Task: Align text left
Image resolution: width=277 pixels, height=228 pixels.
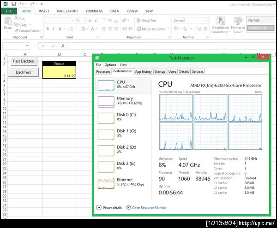Action: [x=104, y=29]
